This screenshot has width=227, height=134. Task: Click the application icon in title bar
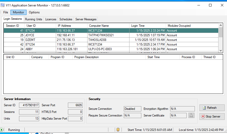click(3, 5)
